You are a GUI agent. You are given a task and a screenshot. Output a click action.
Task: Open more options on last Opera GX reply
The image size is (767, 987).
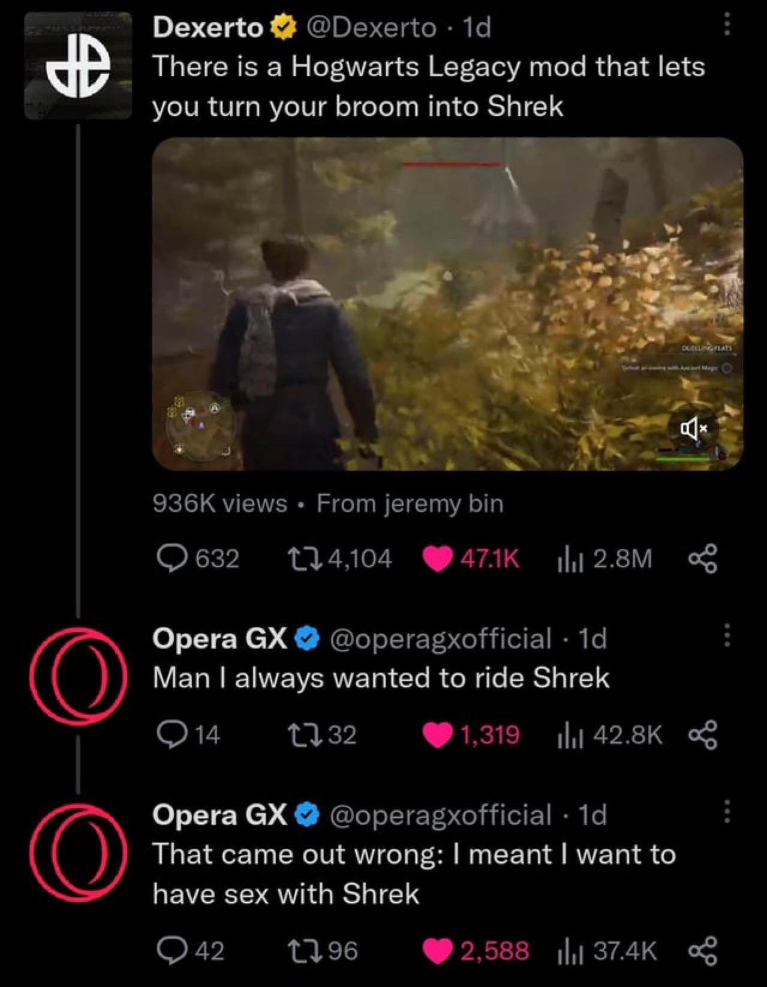(x=726, y=812)
